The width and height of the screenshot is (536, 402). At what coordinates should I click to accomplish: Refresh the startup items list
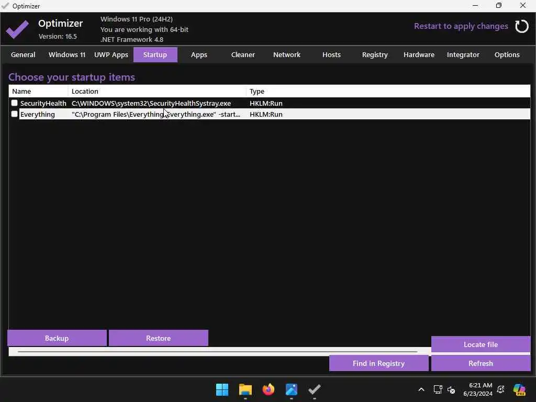click(481, 363)
